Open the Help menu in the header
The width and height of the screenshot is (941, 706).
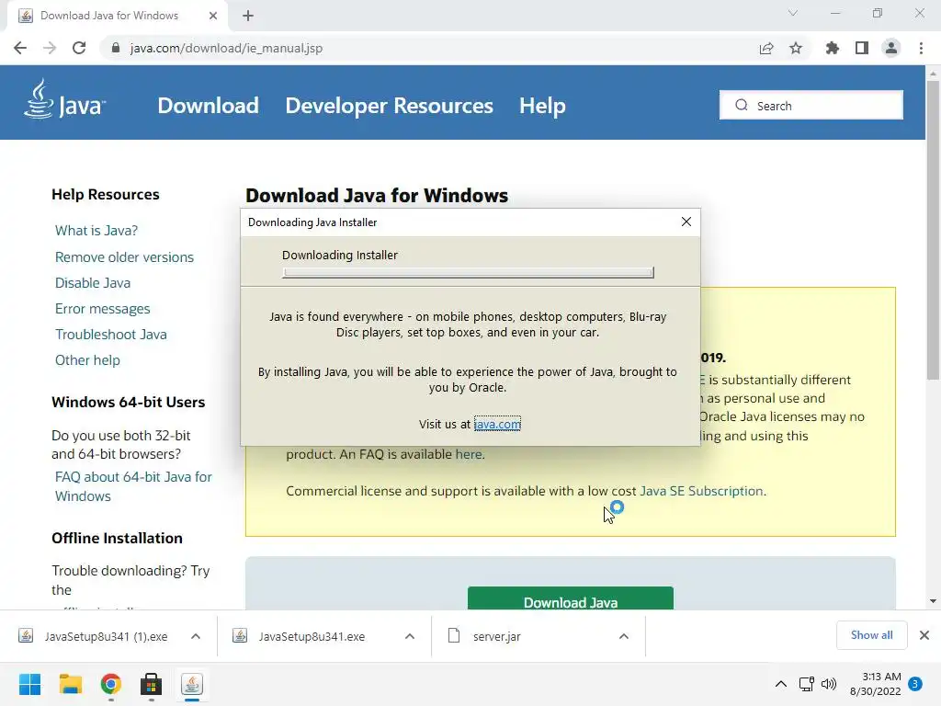pyautogui.click(x=542, y=106)
